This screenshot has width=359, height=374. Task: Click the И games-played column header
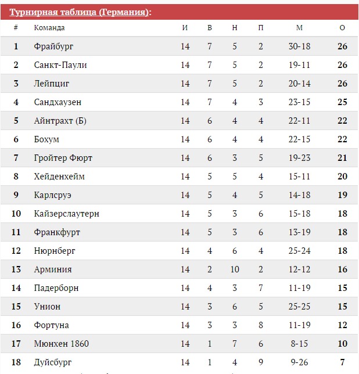coord(185,28)
